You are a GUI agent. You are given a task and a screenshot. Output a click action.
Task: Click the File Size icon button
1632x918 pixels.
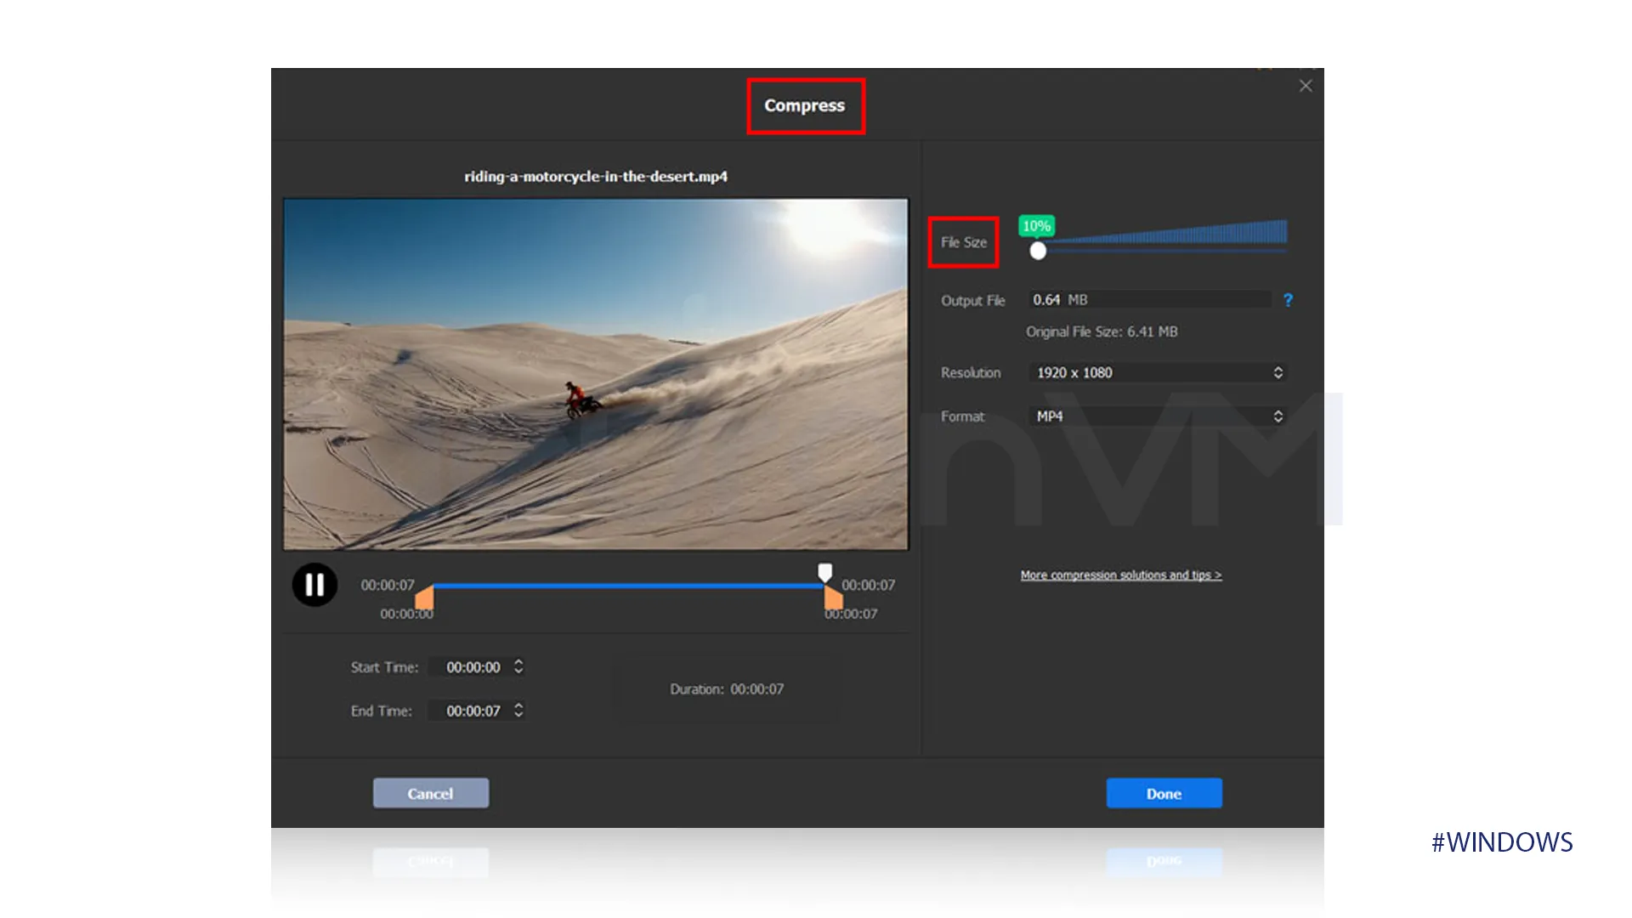(964, 241)
